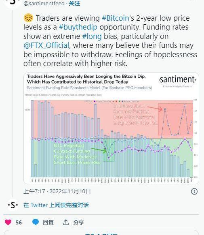Open the @santimentfeed handle
Viewport: 204px width, 235px height.
tap(44, 3)
